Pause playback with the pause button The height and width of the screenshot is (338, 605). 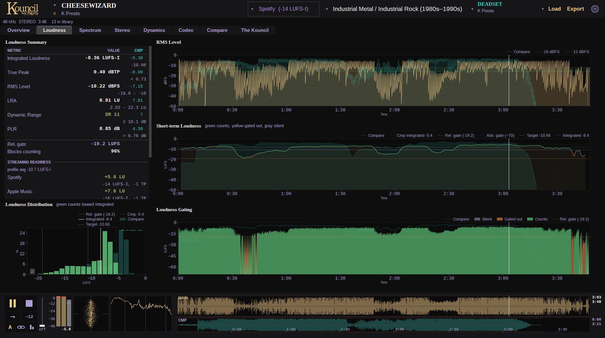13,304
